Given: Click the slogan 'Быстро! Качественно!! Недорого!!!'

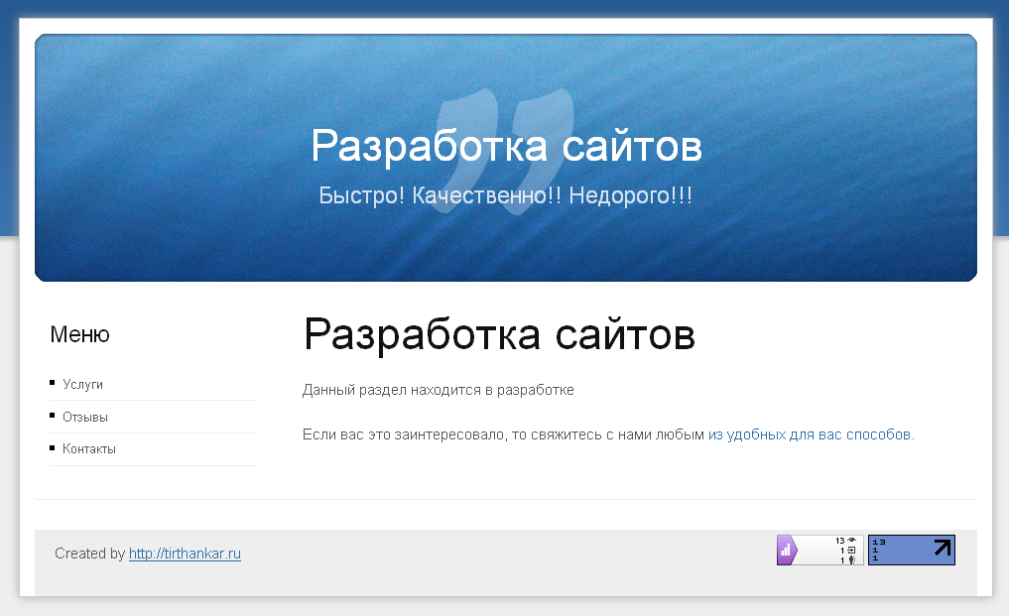Looking at the screenshot, I should pyautogui.click(x=506, y=195).
